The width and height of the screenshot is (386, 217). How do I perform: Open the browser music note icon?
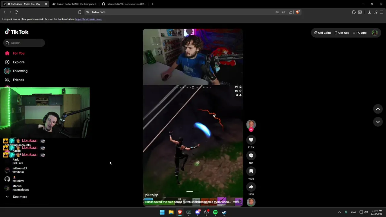click(x=375, y=12)
